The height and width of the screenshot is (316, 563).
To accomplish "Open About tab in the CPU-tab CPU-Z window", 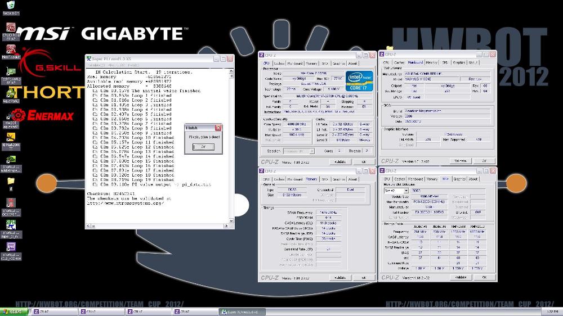I will (352, 63).
